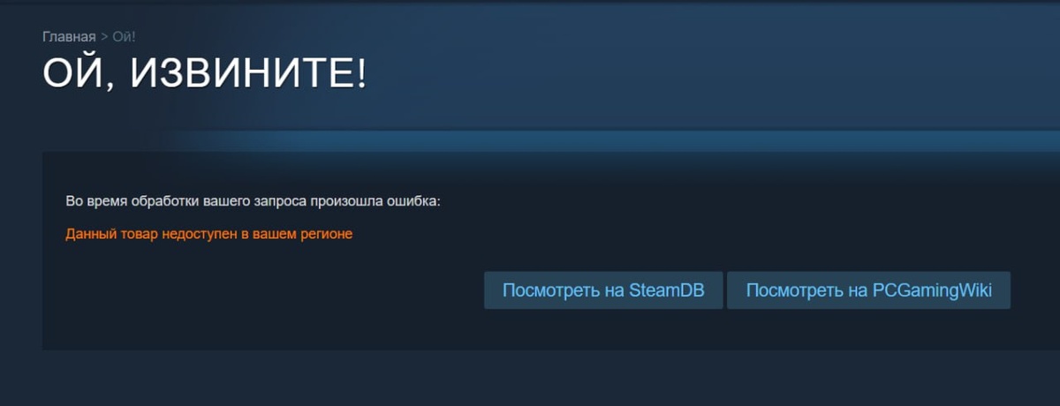Open the Посмотреть на SteamDB button
Image resolution: width=1060 pixels, height=406 pixels.
[603, 290]
